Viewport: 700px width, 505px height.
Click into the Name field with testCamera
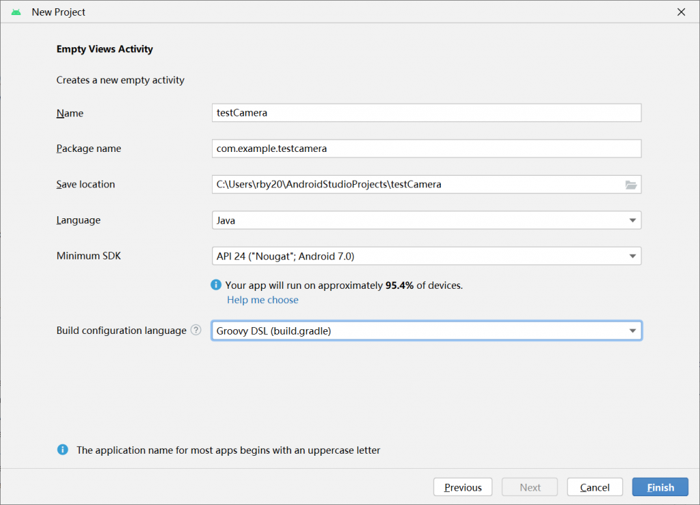(427, 113)
